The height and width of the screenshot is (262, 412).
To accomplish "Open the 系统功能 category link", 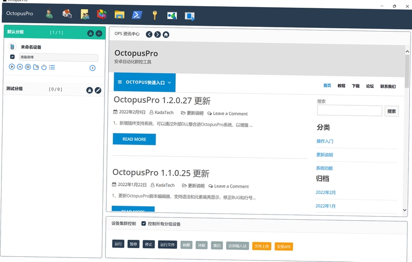I will point(324,168).
